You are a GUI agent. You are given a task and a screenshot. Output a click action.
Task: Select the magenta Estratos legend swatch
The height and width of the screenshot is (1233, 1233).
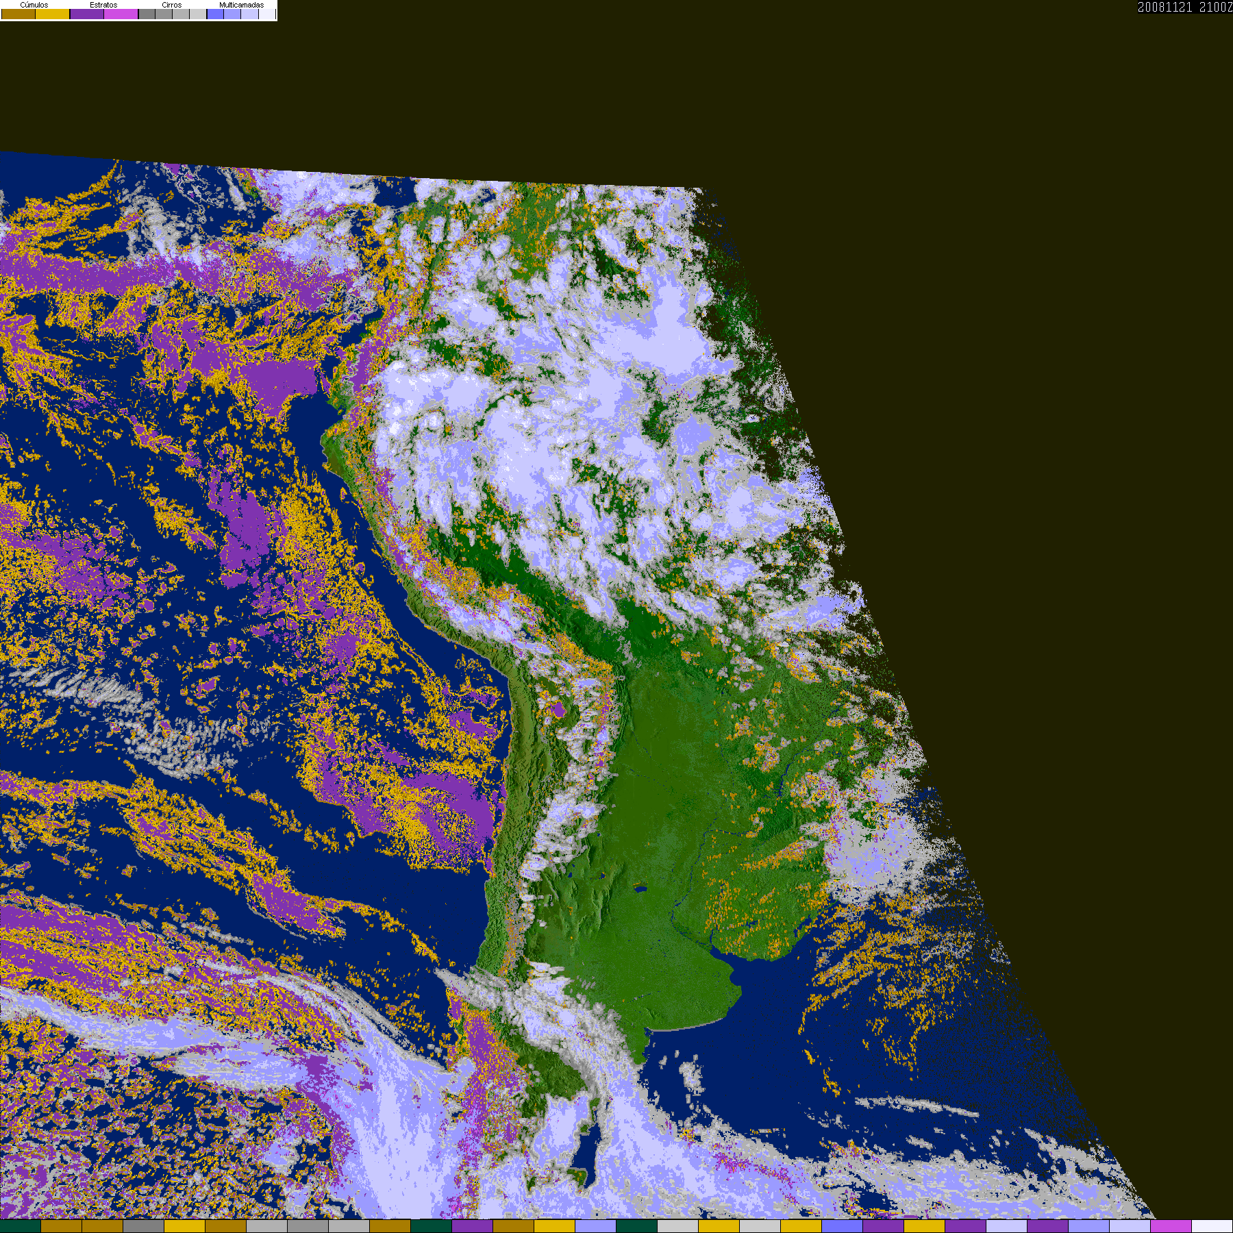coord(121,14)
